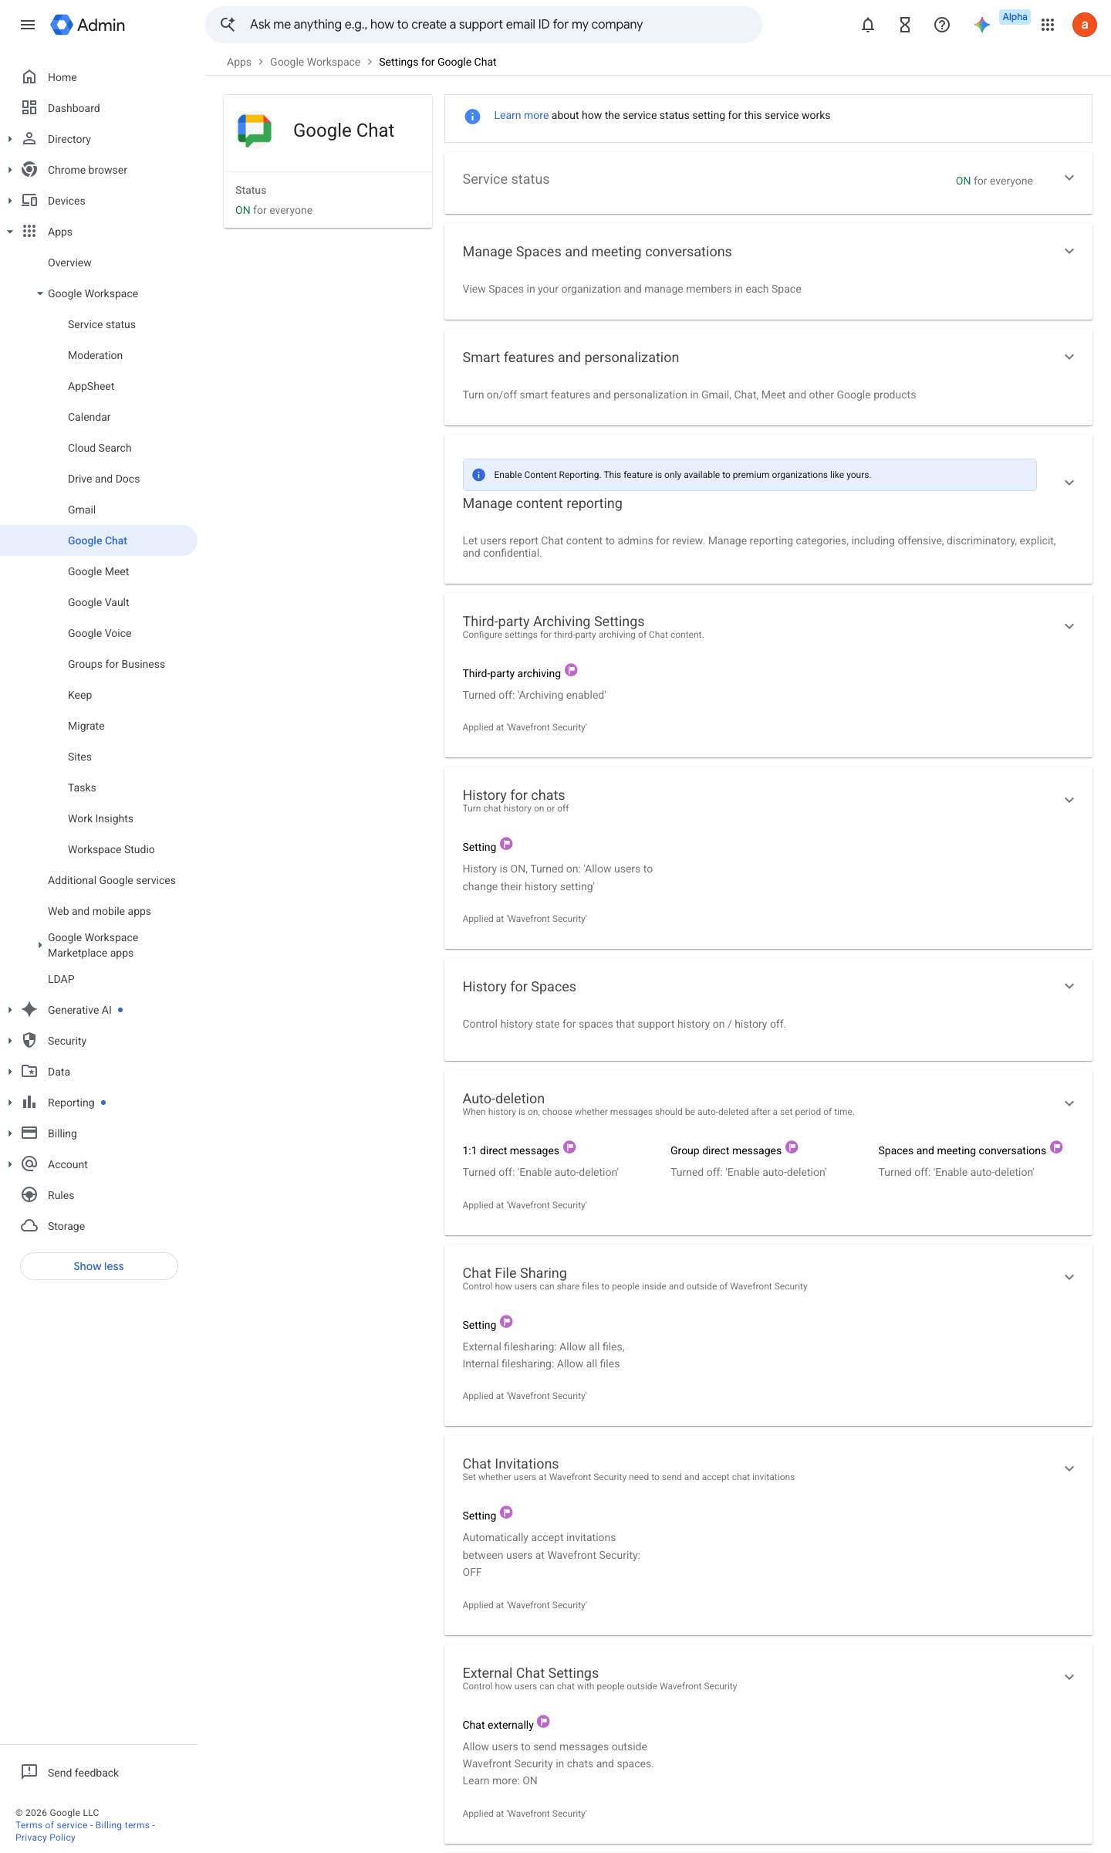Click the Chrome browser icon
1111x1853 pixels.
click(29, 170)
